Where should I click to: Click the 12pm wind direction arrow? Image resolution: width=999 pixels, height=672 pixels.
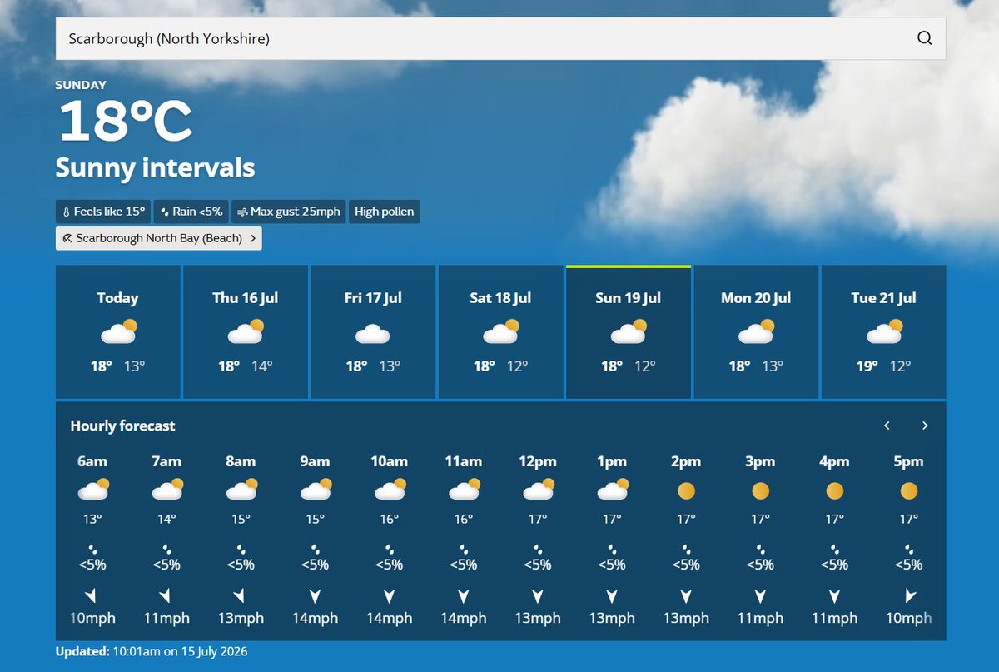click(538, 596)
